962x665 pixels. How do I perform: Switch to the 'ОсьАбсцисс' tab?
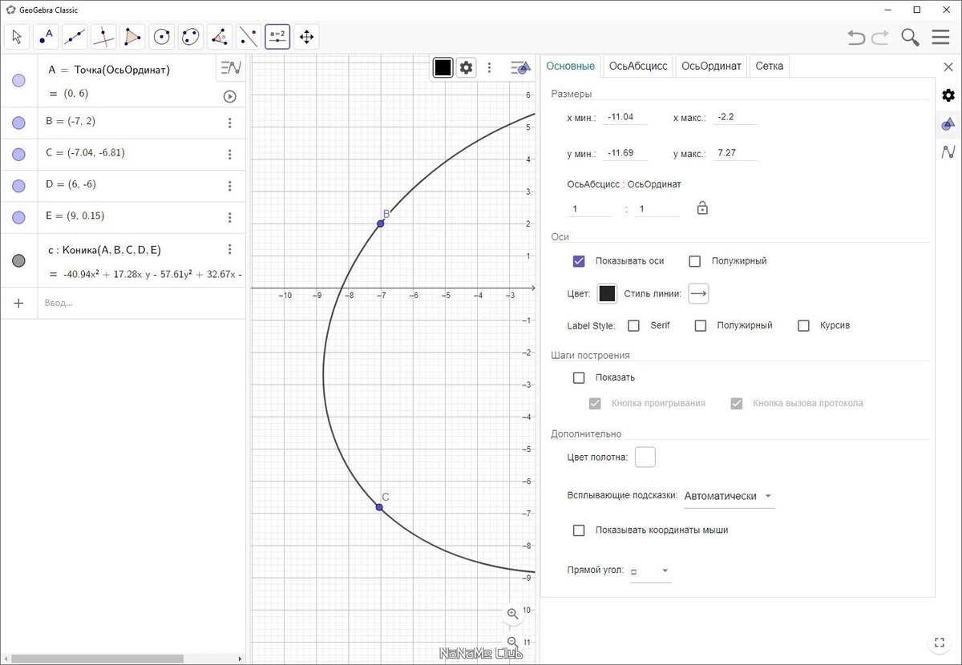638,66
